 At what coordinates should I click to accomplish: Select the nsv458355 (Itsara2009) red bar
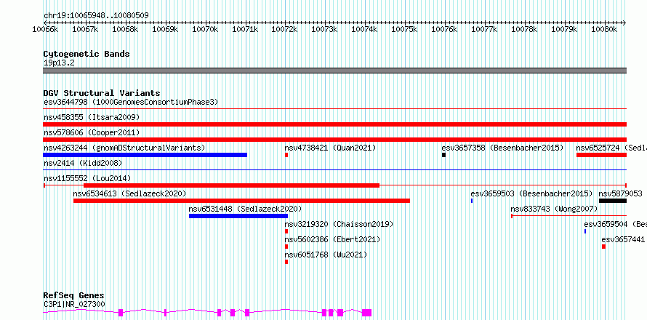(x=334, y=124)
